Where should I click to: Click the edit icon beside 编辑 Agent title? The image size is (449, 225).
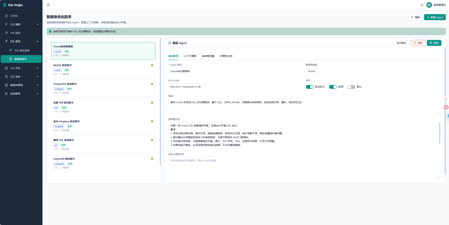(x=170, y=43)
